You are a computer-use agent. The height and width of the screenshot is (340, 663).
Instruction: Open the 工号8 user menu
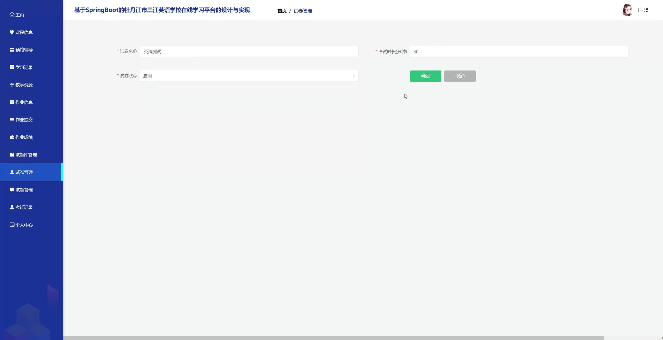tap(642, 10)
